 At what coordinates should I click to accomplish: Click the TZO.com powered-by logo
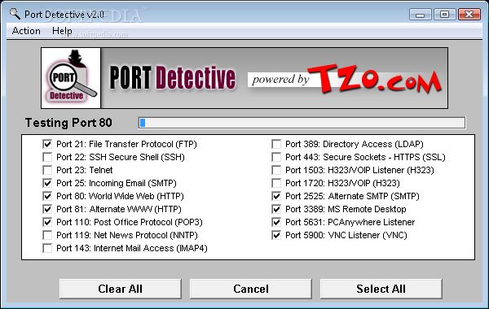click(346, 79)
